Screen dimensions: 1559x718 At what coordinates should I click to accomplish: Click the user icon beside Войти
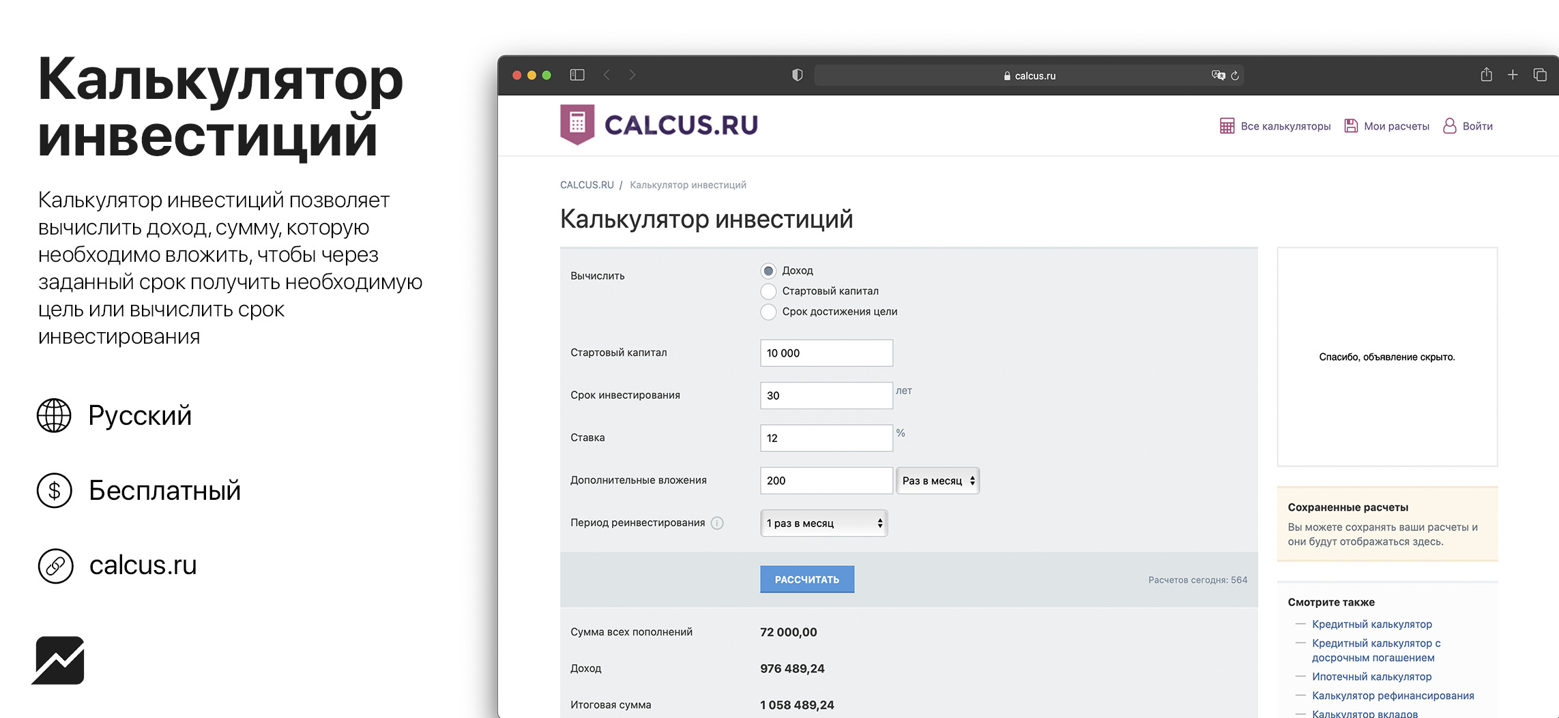pyautogui.click(x=1449, y=126)
